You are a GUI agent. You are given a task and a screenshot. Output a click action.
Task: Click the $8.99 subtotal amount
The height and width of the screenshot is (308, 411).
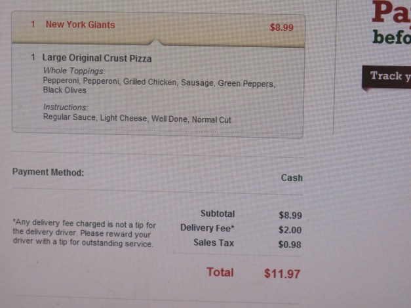[x=290, y=215]
